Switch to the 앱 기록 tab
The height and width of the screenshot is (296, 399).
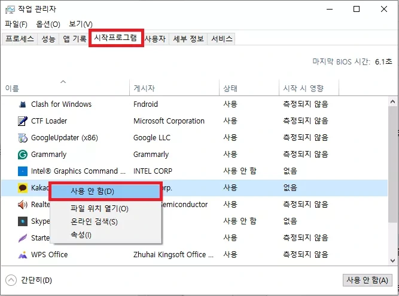click(75, 39)
